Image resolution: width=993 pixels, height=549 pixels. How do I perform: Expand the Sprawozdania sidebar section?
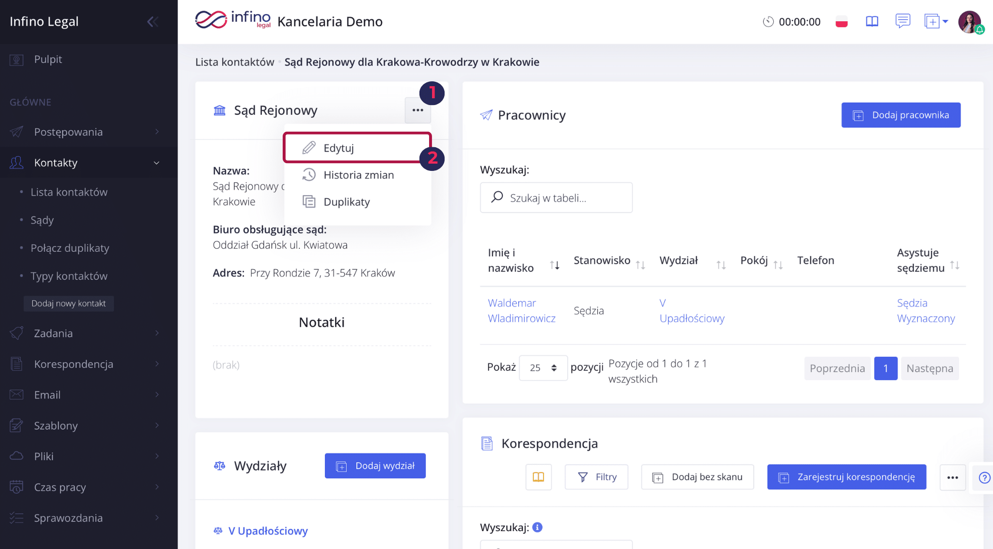(89, 518)
